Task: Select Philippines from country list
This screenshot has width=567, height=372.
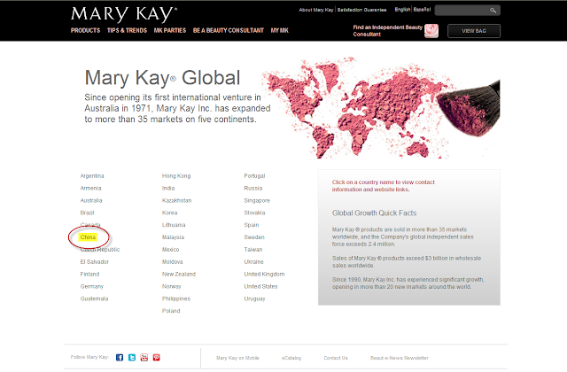Action: click(x=176, y=298)
